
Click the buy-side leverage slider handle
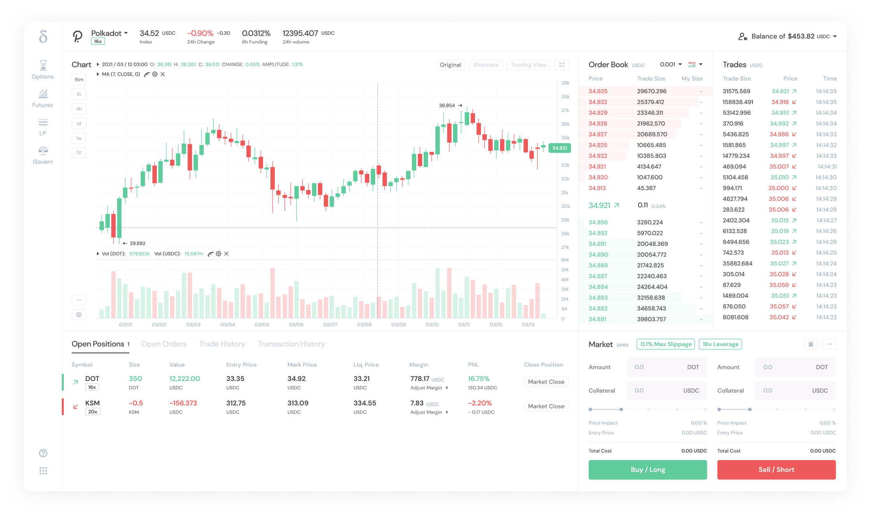click(x=621, y=409)
